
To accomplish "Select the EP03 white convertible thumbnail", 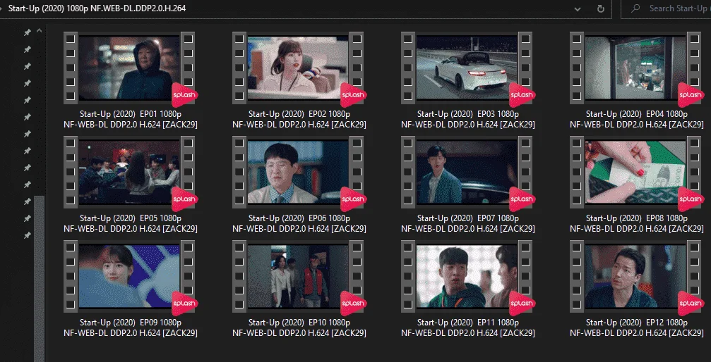I will coord(467,68).
